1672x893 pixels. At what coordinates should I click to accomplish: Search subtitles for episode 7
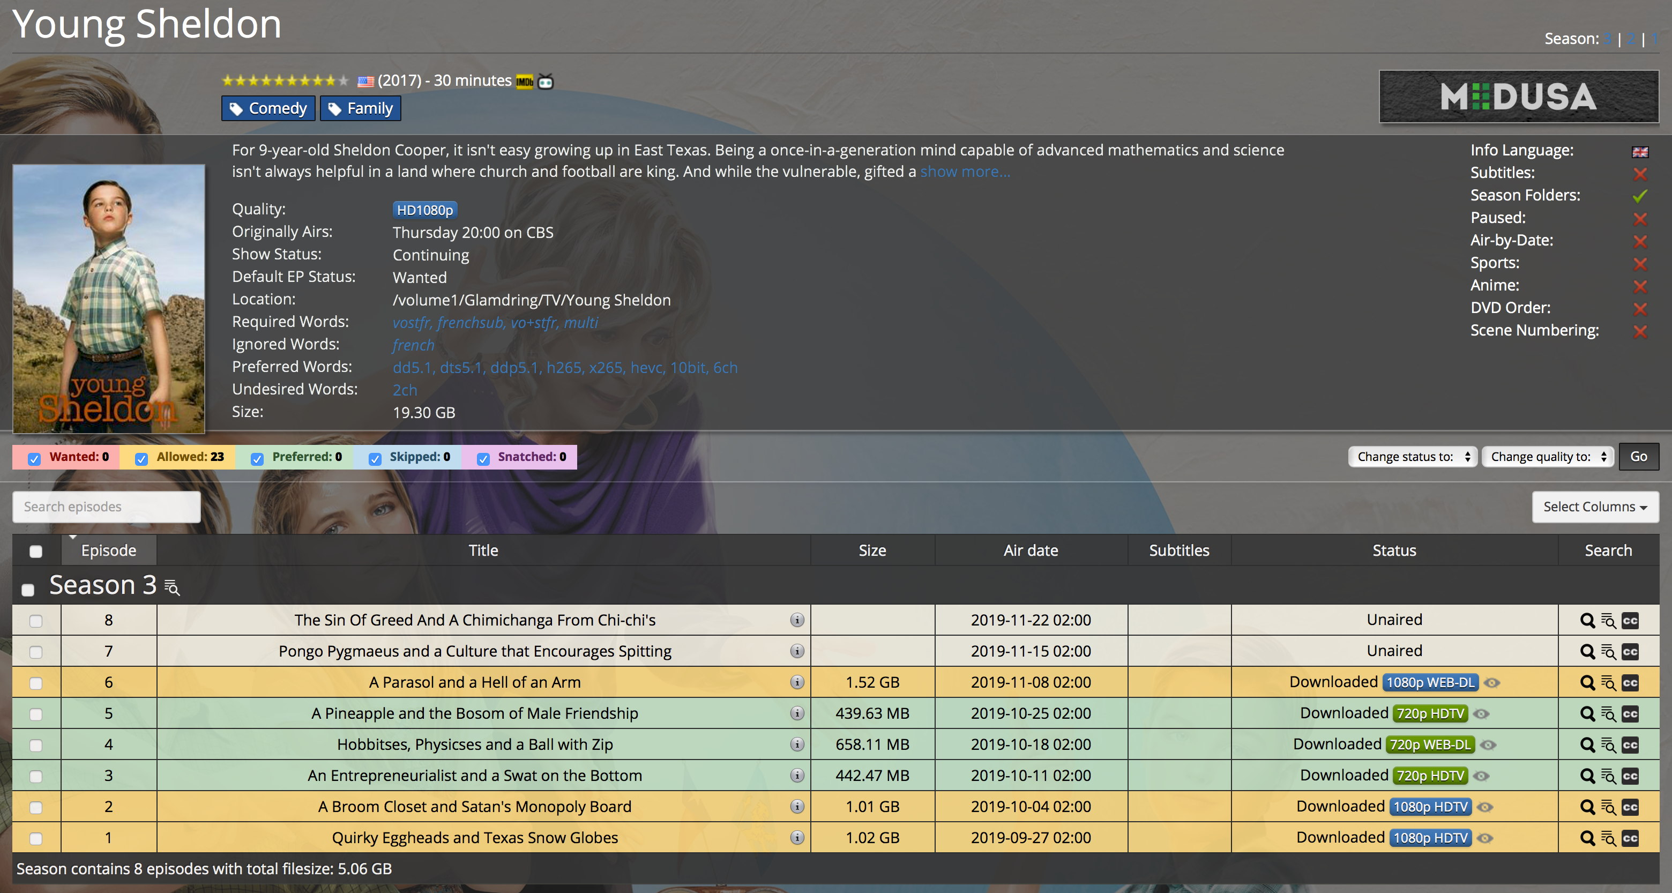tap(1630, 652)
